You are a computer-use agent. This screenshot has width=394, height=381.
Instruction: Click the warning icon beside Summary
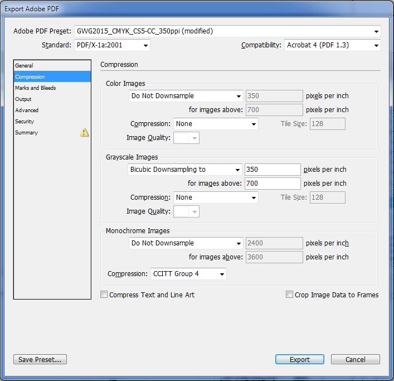(84, 132)
